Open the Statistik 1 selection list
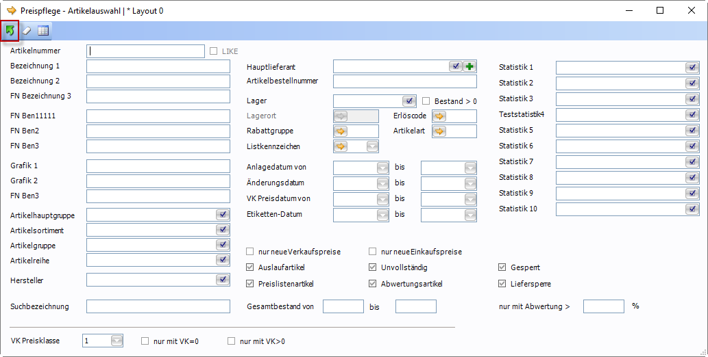The image size is (708, 357). [692, 67]
